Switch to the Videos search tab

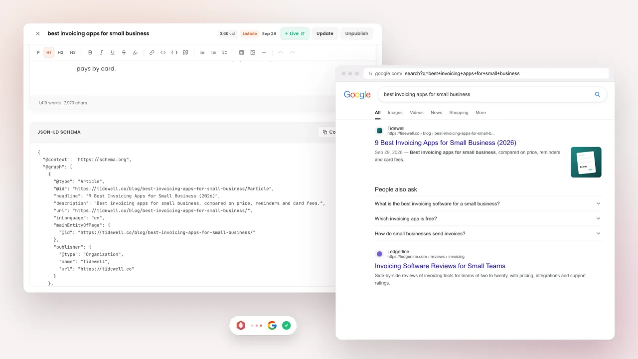417,113
